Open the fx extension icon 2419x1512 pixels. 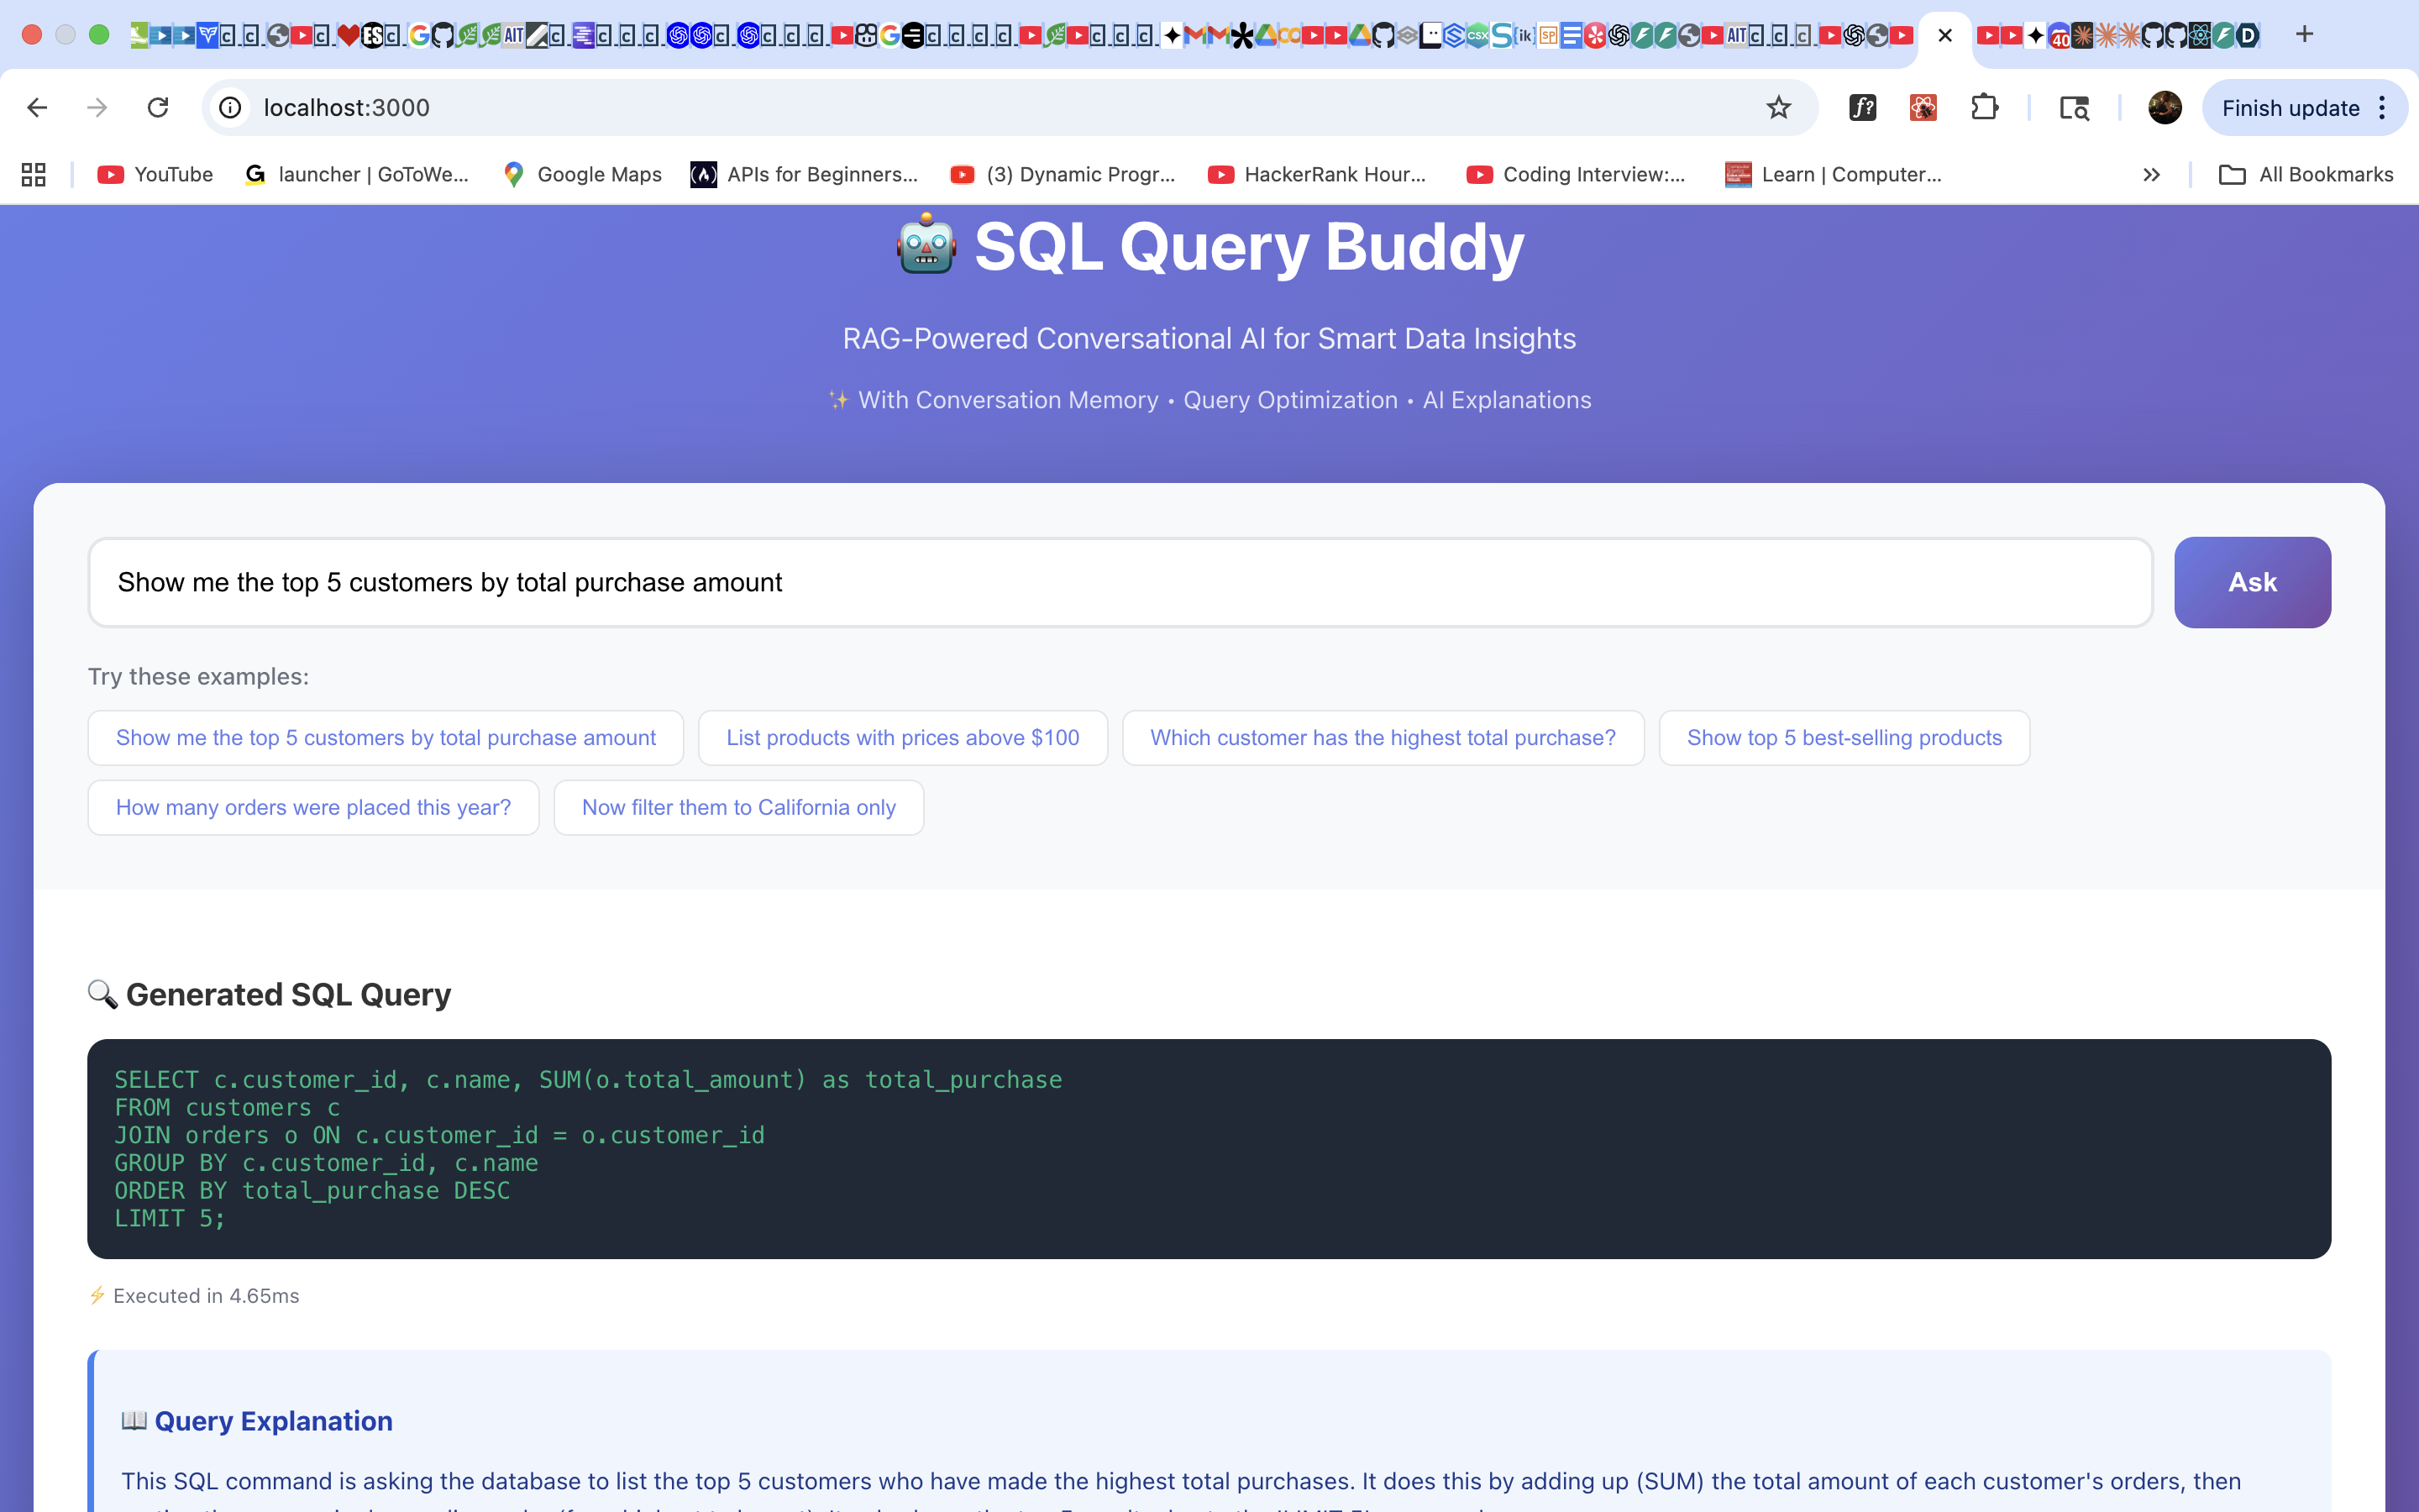pos(1862,108)
